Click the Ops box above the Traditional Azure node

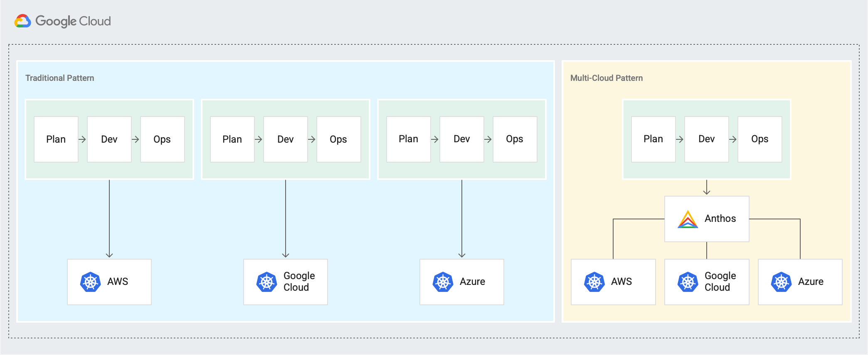(515, 139)
